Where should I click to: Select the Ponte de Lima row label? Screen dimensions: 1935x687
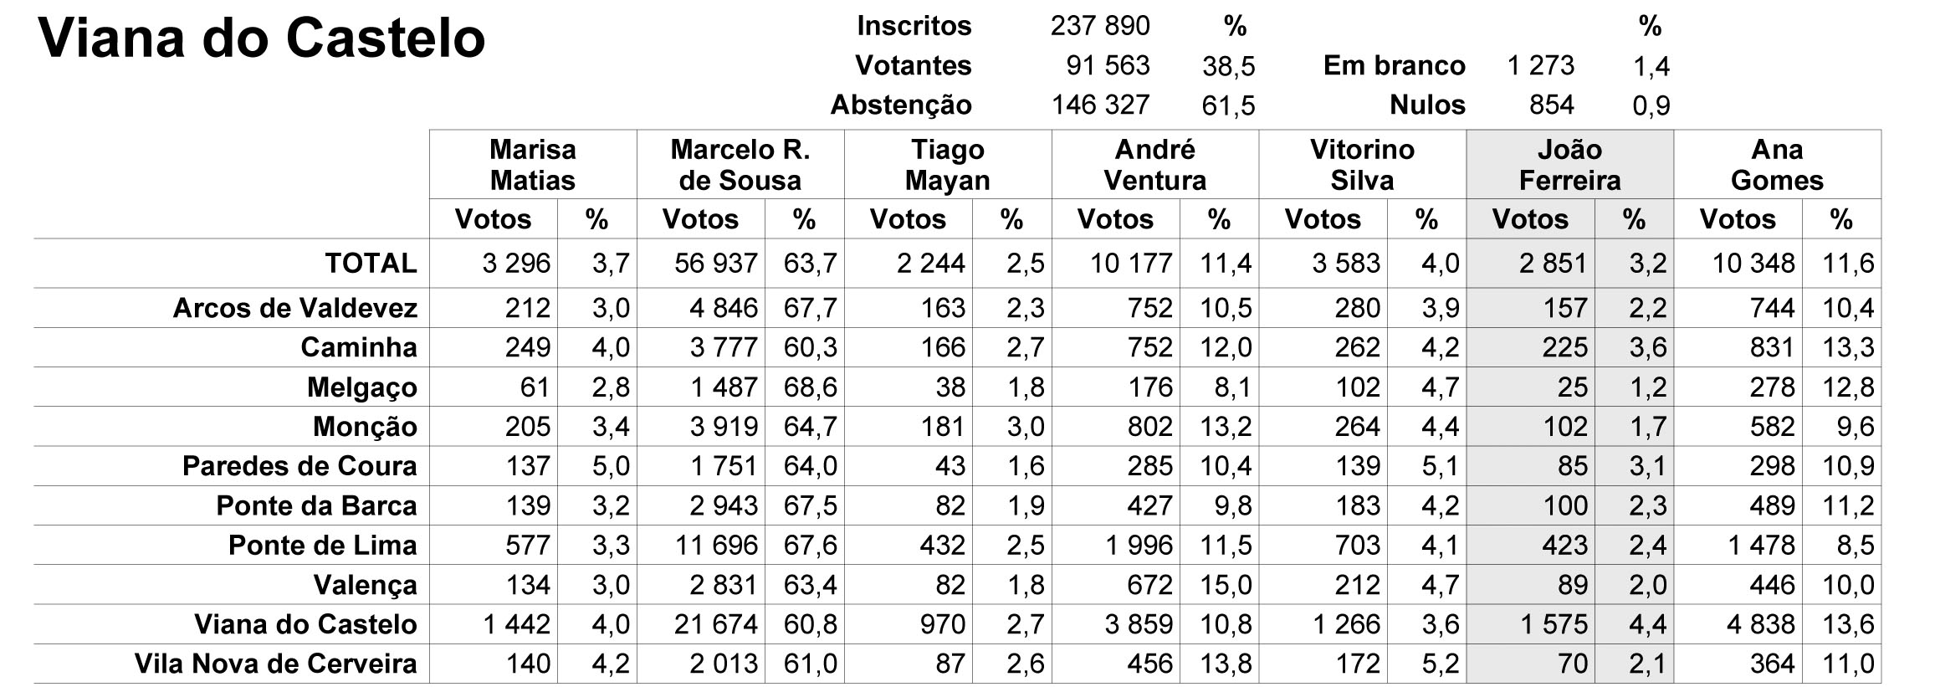(x=323, y=546)
